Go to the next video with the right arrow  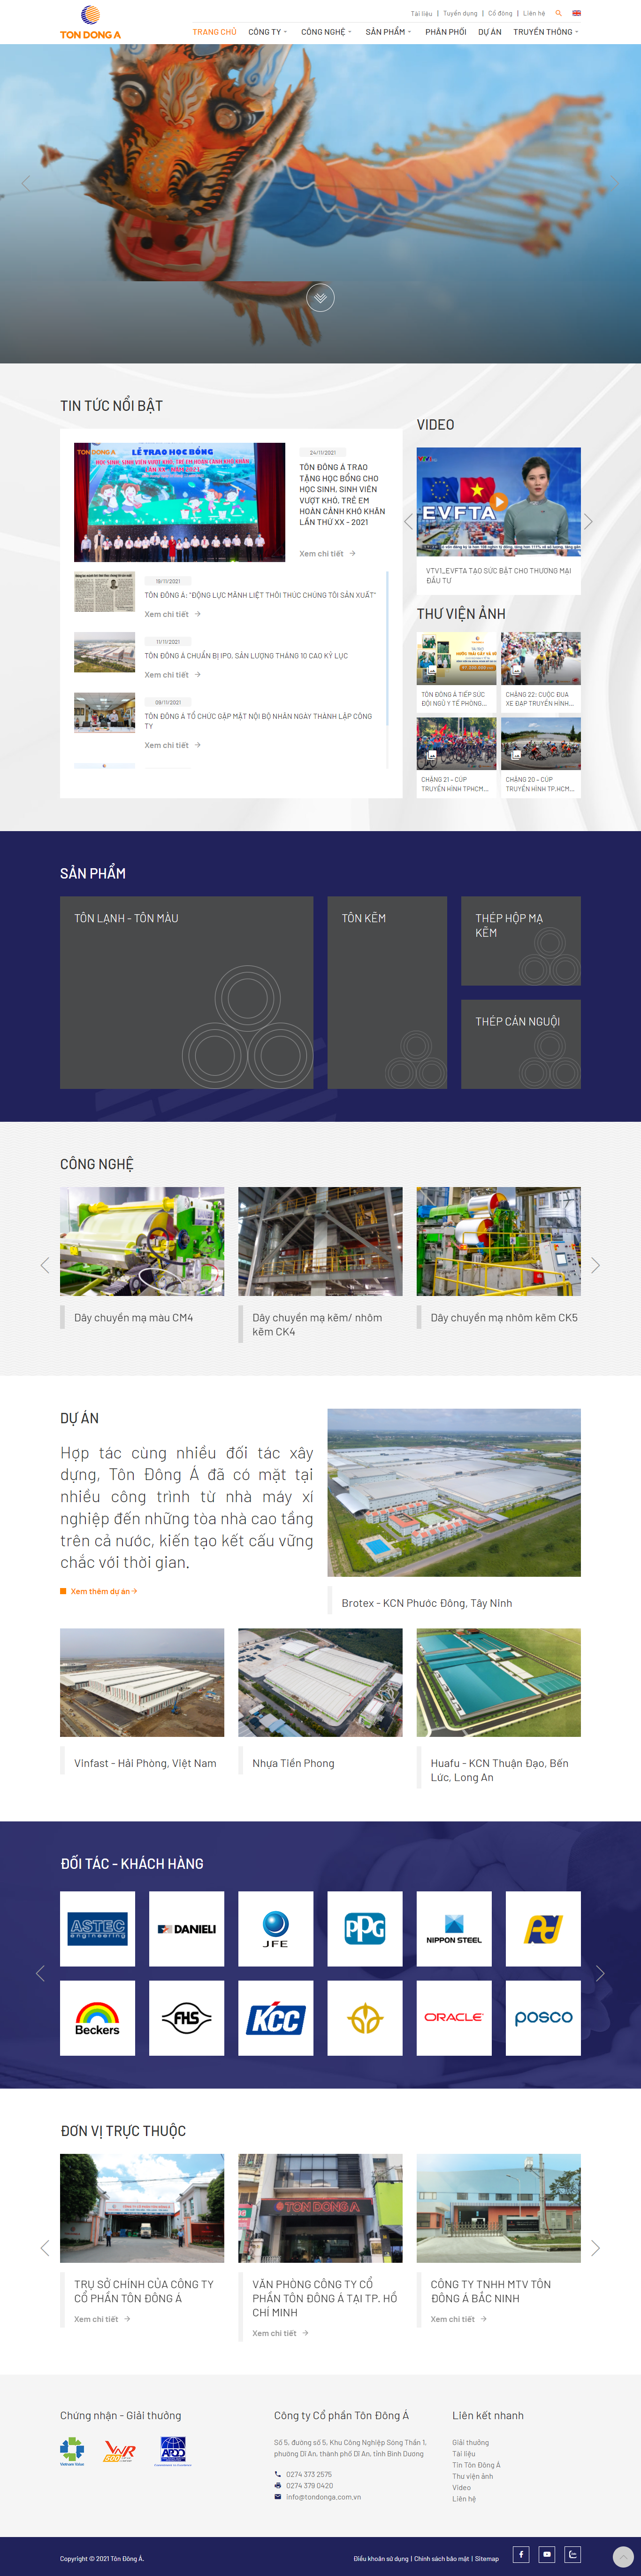tap(589, 521)
